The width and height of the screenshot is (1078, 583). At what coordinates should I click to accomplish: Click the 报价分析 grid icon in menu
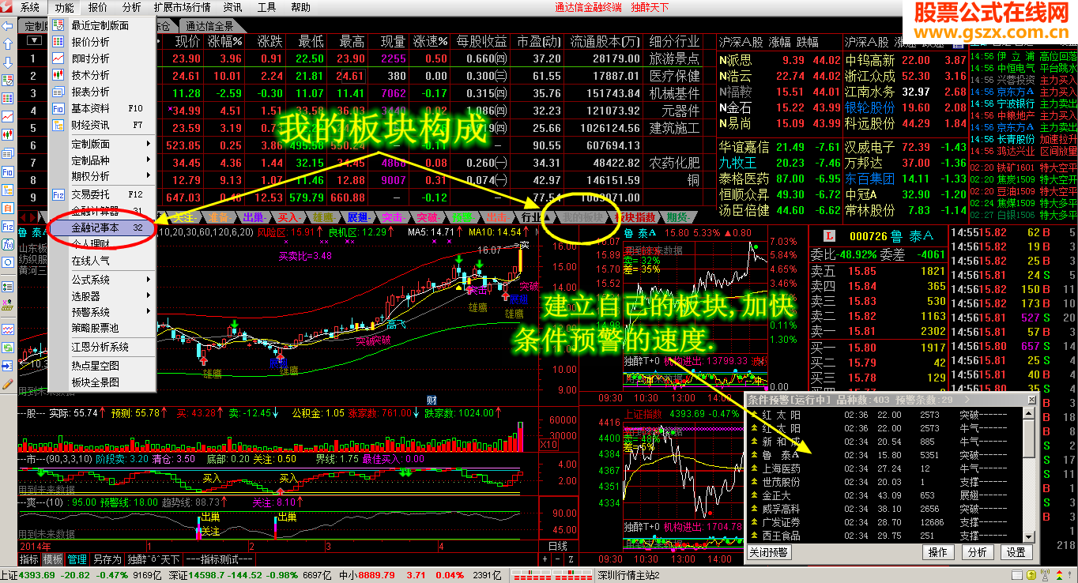click(x=58, y=42)
